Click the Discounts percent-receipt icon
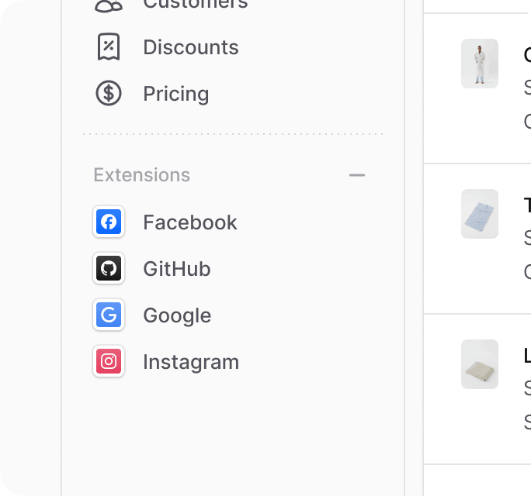Screen dimensions: 531x496 click(109, 46)
